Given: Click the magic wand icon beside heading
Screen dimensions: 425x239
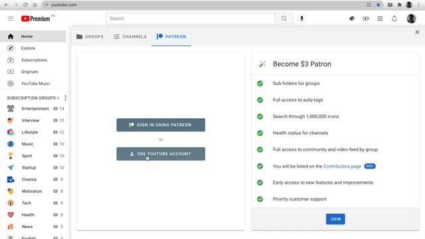Looking at the screenshot, I should [x=262, y=64].
